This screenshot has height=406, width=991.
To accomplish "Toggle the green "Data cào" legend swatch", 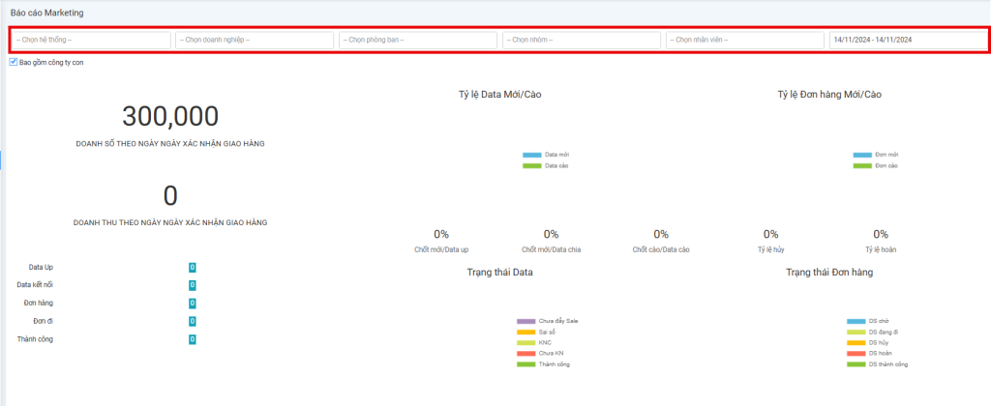I will 531,166.
